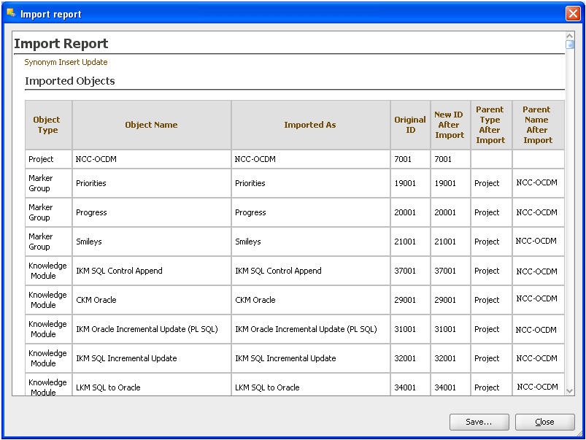
Task: Click the Imported As column header
Action: pyautogui.click(x=310, y=125)
